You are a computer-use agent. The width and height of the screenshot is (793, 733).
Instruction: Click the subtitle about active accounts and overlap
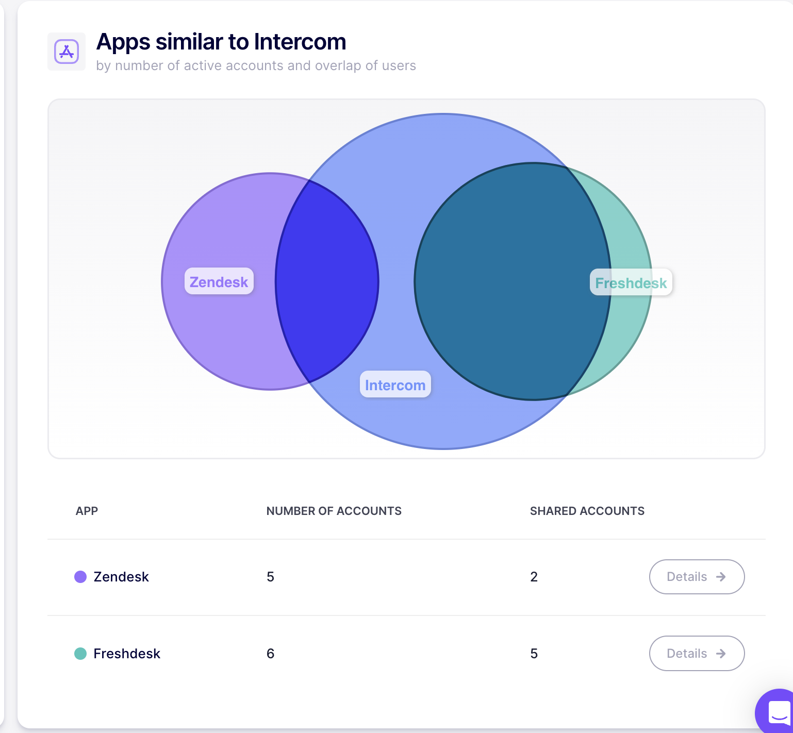click(x=256, y=66)
